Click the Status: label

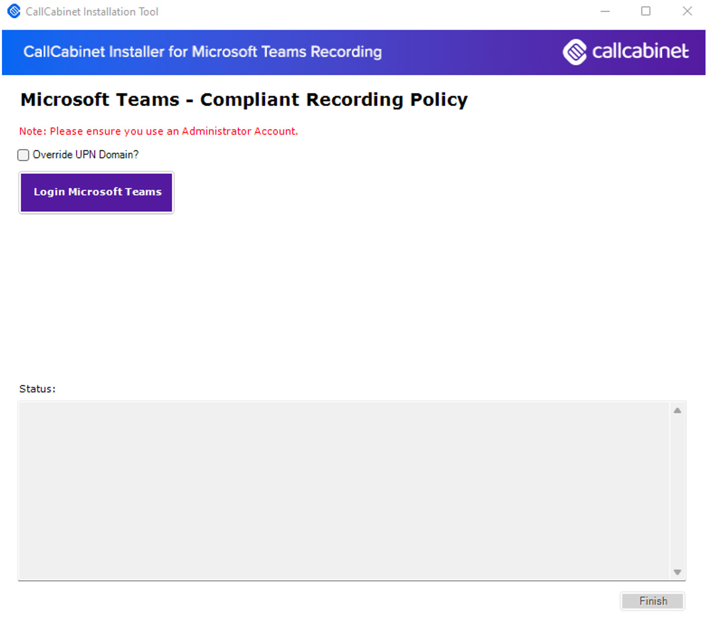coord(37,389)
